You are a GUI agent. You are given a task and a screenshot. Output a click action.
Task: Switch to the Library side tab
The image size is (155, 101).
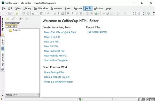coord(3,44)
